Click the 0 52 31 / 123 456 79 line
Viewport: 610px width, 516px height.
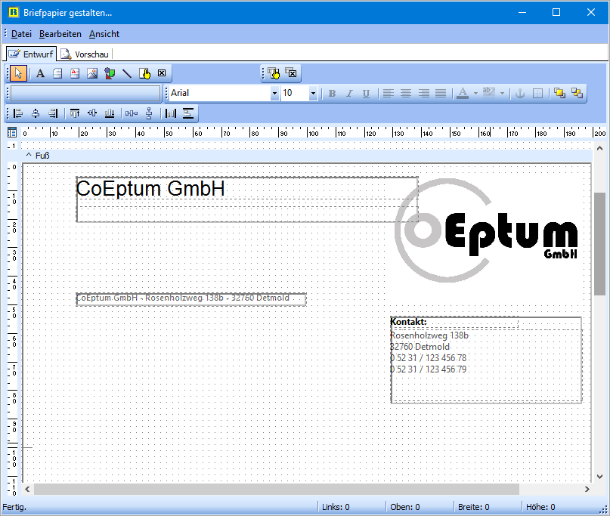[x=429, y=369]
